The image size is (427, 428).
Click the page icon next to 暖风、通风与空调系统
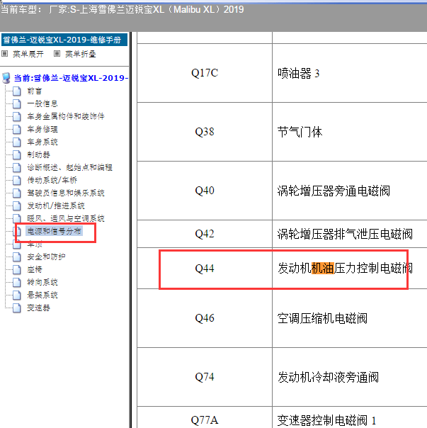point(17,218)
